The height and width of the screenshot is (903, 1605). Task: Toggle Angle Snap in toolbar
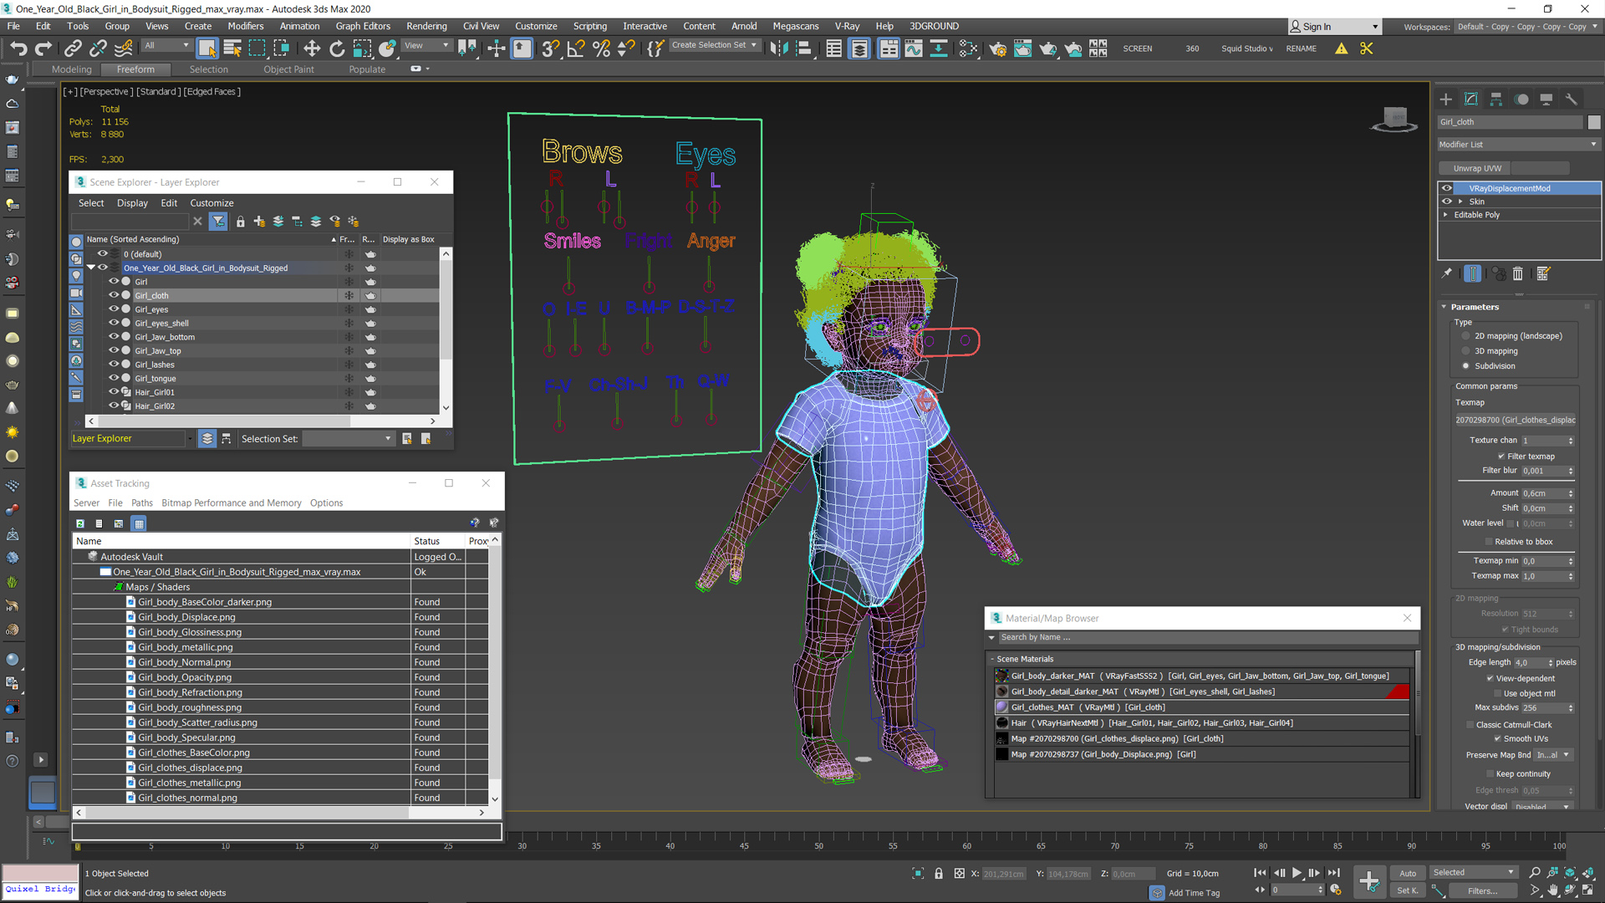(576, 48)
